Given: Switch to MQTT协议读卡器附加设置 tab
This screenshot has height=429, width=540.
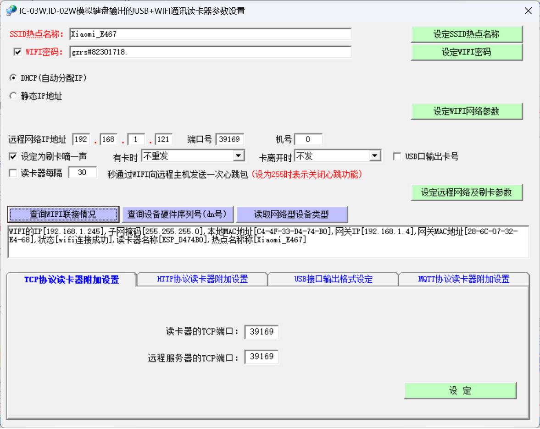Looking at the screenshot, I should tap(464, 279).
